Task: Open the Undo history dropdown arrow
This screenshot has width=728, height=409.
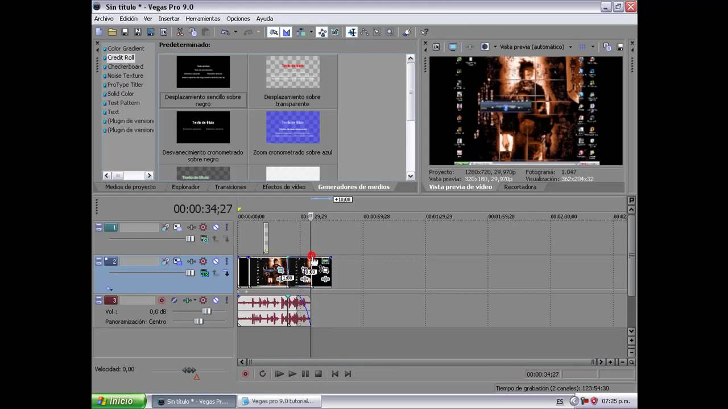Action: [x=236, y=32]
